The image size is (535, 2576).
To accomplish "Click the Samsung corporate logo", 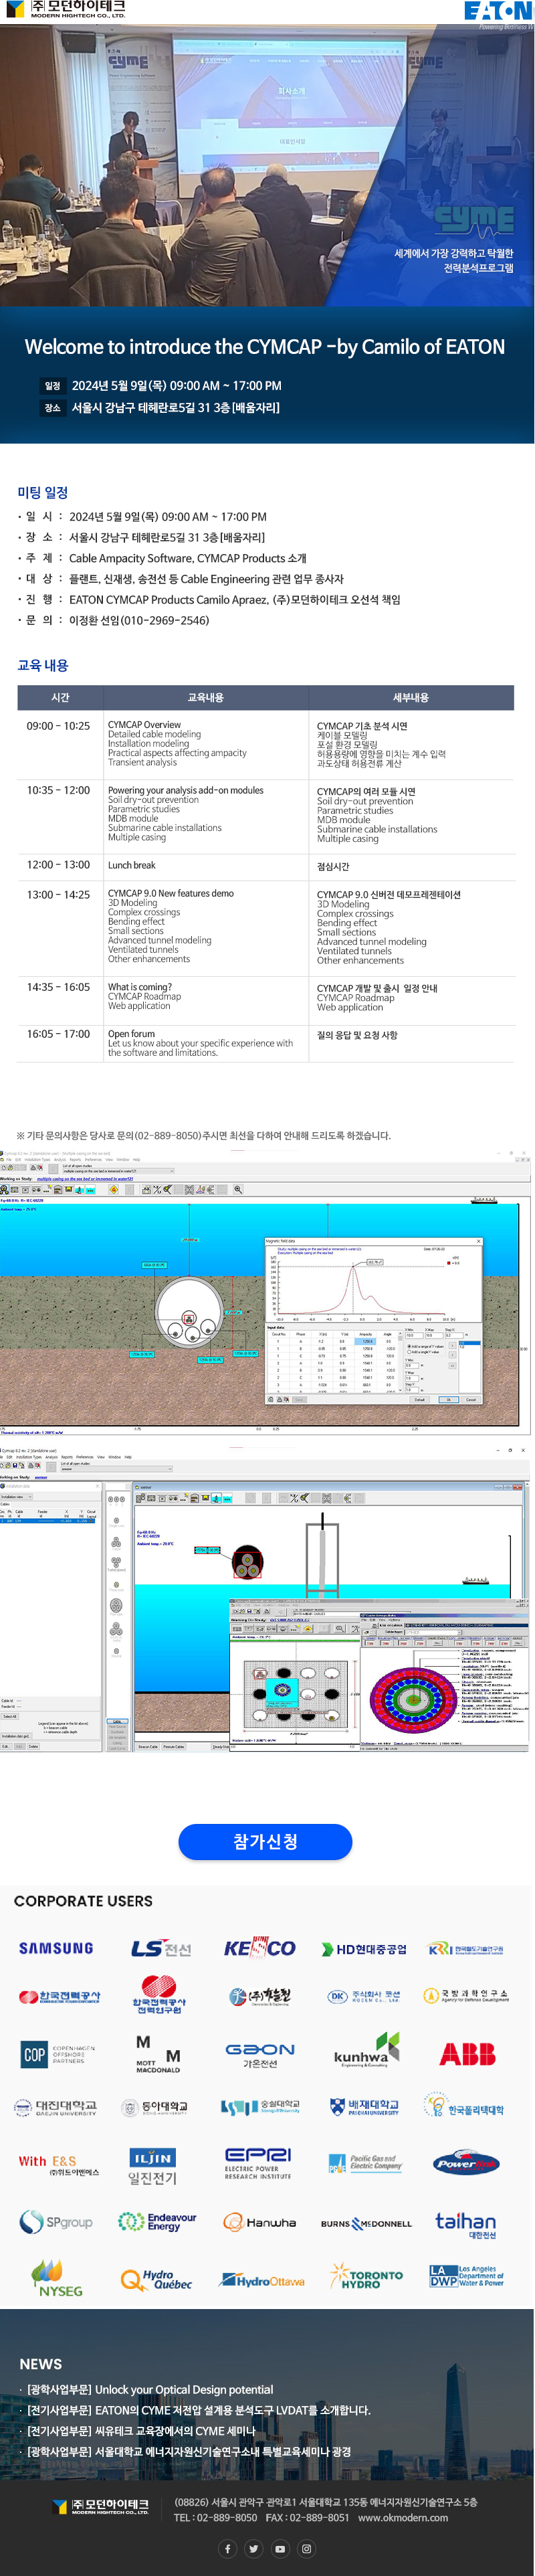I will [56, 1948].
